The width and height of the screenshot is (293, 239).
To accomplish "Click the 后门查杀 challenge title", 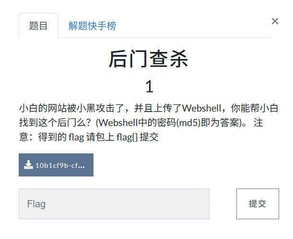I will tap(149, 59).
